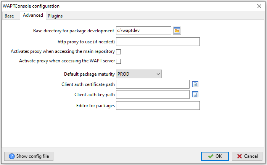The height and width of the screenshot is (165, 267).
Task: Enable proxy when accessing the WAPT server
Action: (119, 61)
